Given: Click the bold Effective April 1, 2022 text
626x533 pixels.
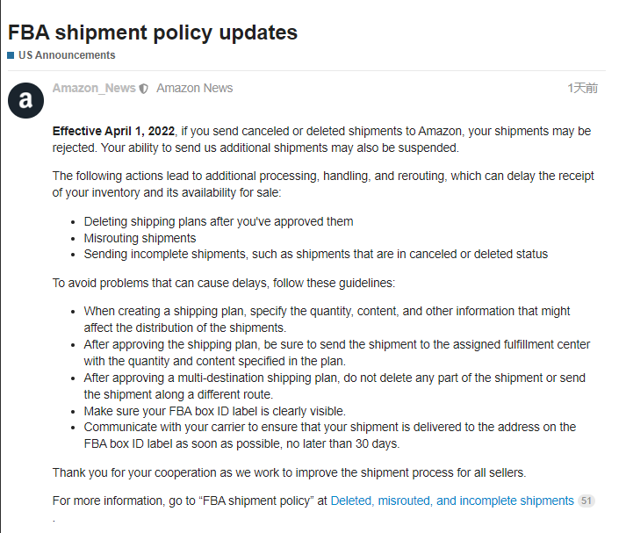Looking at the screenshot, I should coord(113,131).
